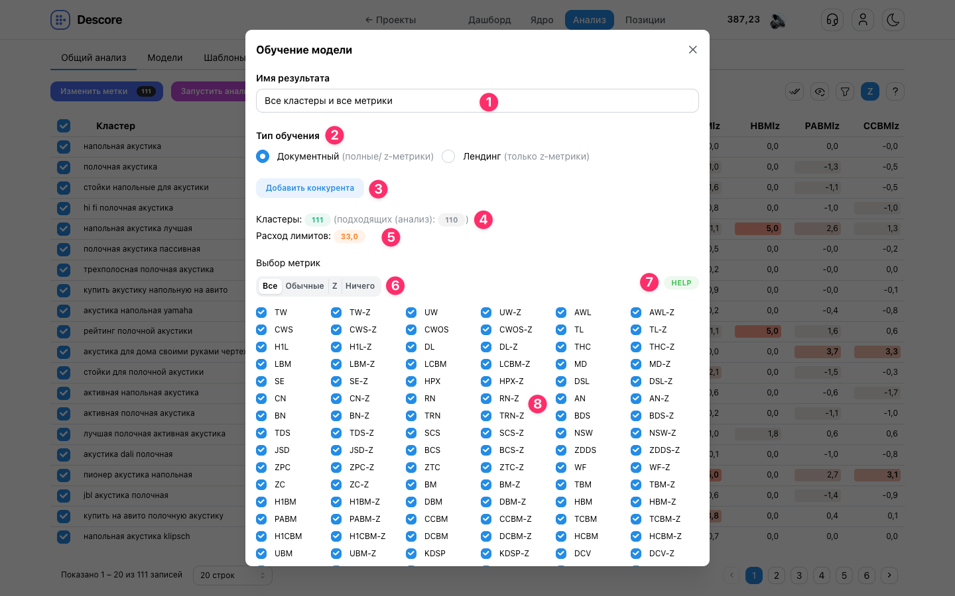Click the question mark help icon

pyautogui.click(x=895, y=91)
